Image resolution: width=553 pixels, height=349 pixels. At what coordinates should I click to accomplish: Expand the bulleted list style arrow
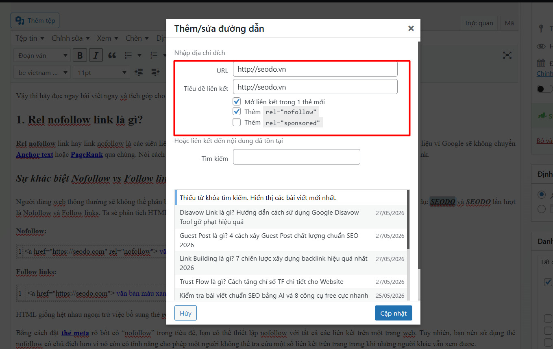139,55
